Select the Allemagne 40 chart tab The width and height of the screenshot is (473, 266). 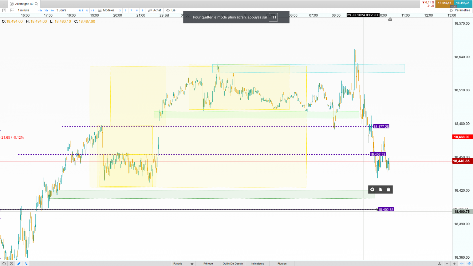click(x=24, y=4)
